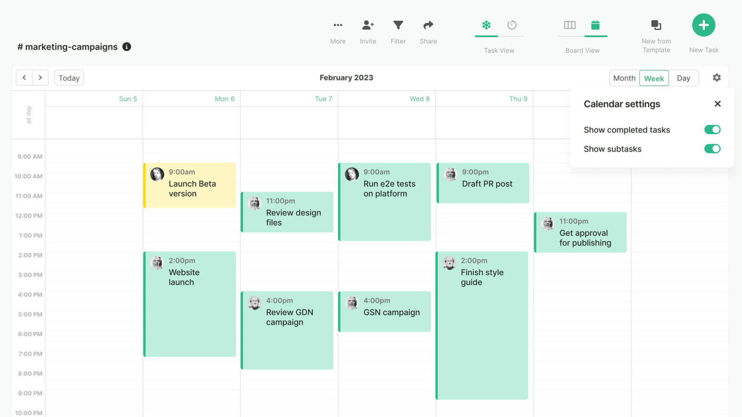The image size is (742, 417).
Task: Create a New Task with plus button
Action: tap(704, 25)
